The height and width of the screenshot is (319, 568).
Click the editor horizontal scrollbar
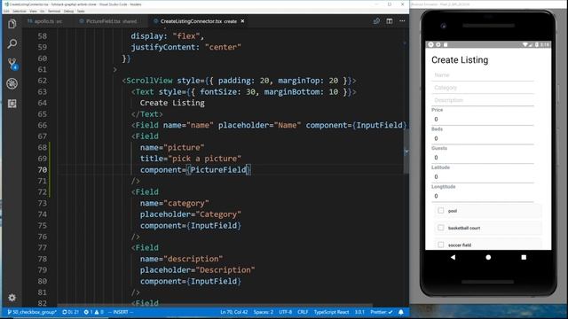pos(215,305)
